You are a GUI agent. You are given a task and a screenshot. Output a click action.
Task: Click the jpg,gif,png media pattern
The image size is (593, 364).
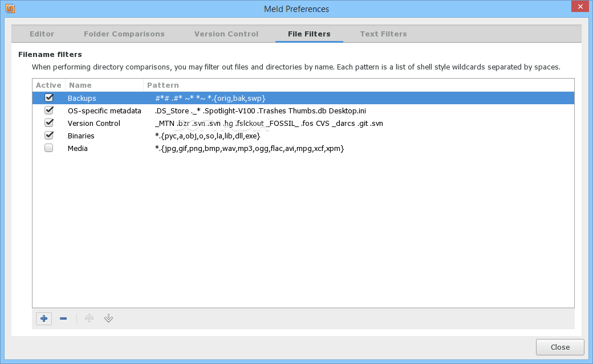249,148
